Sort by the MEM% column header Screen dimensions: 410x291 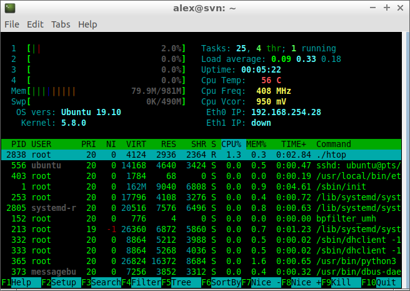point(256,144)
